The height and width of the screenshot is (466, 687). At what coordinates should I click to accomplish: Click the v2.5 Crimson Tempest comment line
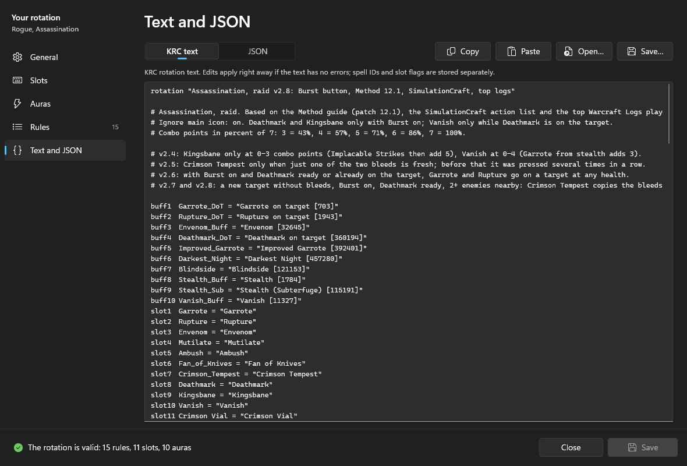tap(398, 164)
